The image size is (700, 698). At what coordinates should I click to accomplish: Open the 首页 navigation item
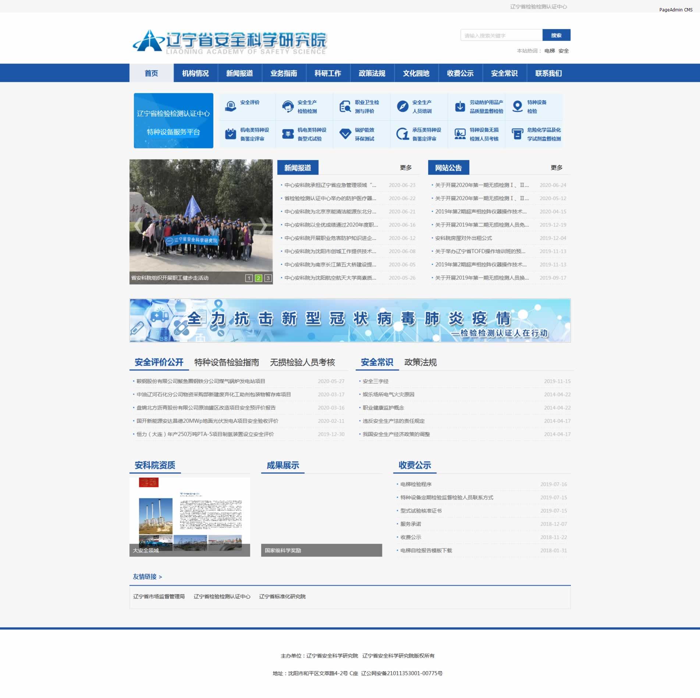tap(152, 73)
